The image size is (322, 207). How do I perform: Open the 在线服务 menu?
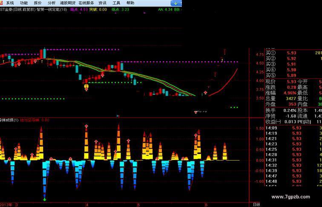tap(86, 3)
